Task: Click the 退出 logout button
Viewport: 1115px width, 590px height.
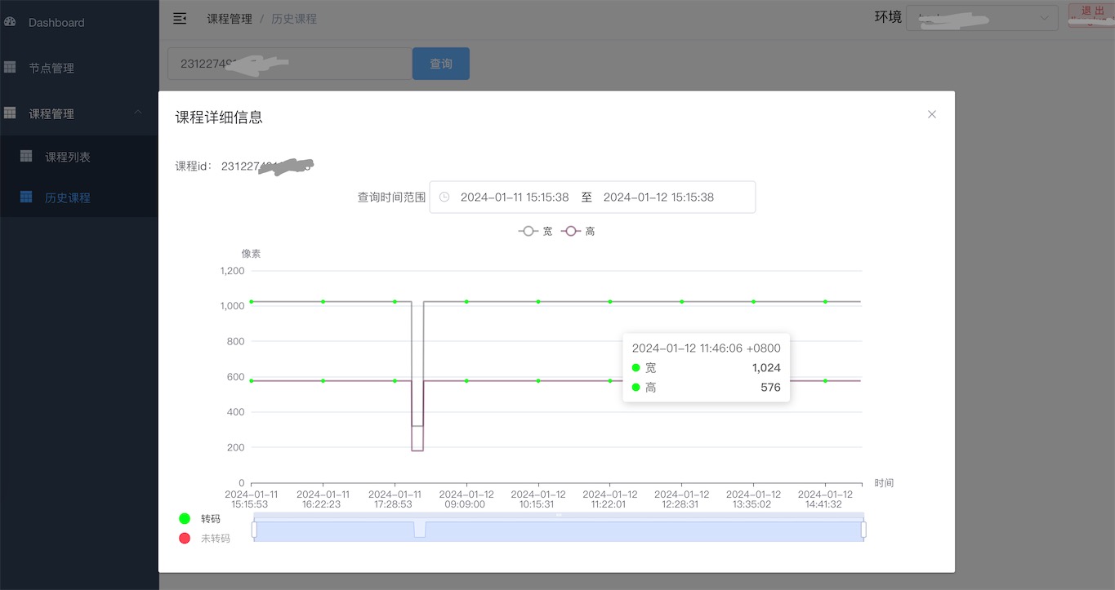Action: tap(1091, 16)
